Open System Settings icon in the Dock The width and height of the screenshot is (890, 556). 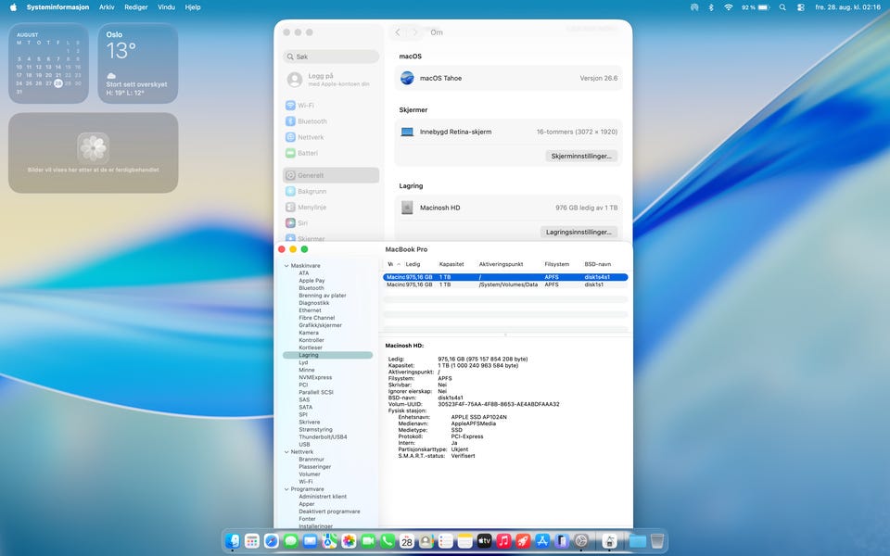coord(580,540)
